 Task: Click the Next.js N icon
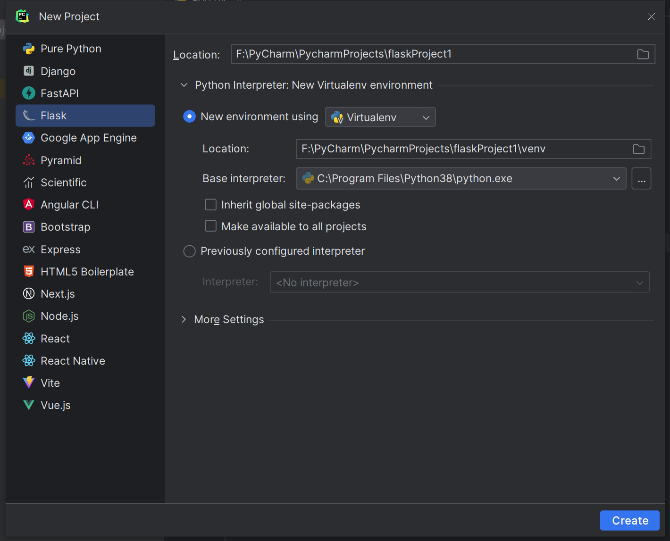29,293
